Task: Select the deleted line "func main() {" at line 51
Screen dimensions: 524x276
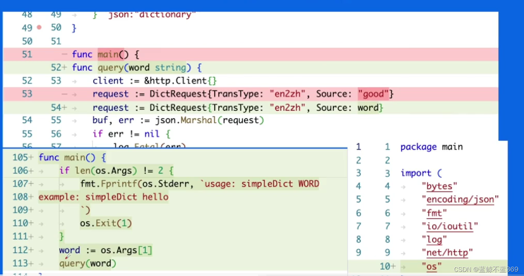Action: click(x=251, y=54)
